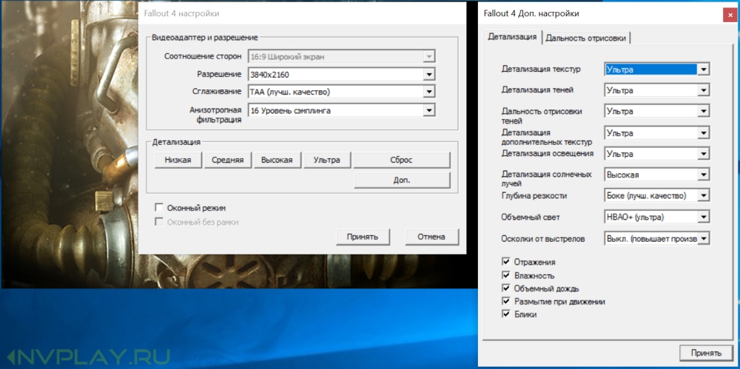Image resolution: width=740 pixels, height=369 pixels.
Task: Switch to the Детализация tab
Action: (513, 37)
